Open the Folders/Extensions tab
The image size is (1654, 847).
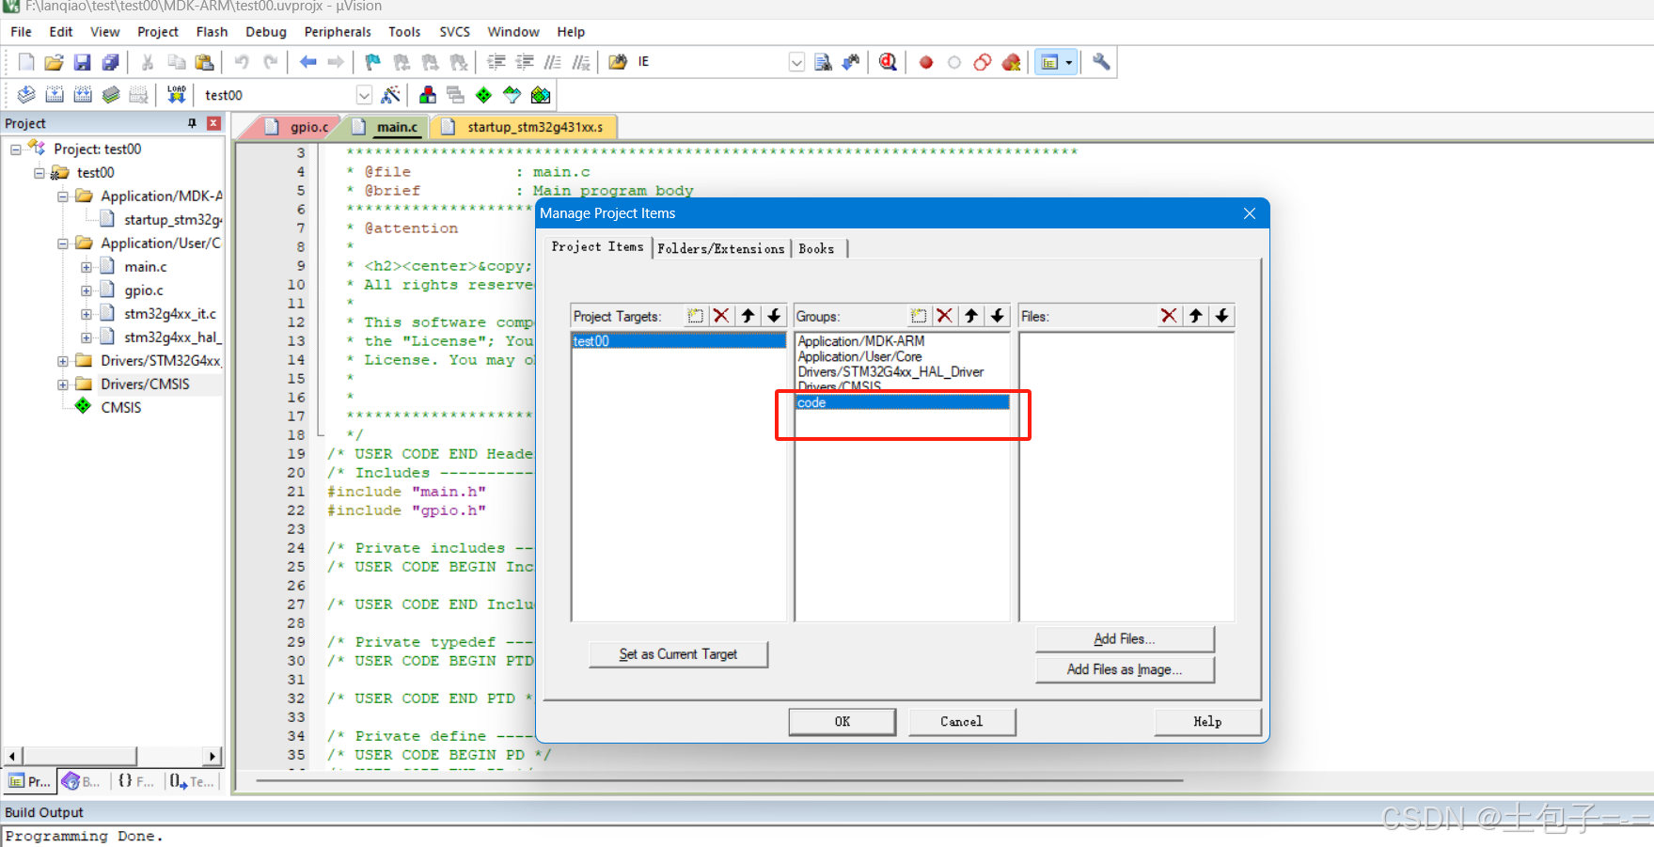click(721, 248)
